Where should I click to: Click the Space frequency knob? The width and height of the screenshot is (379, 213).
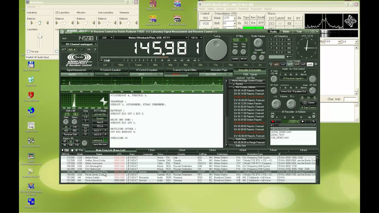(x=75, y=122)
